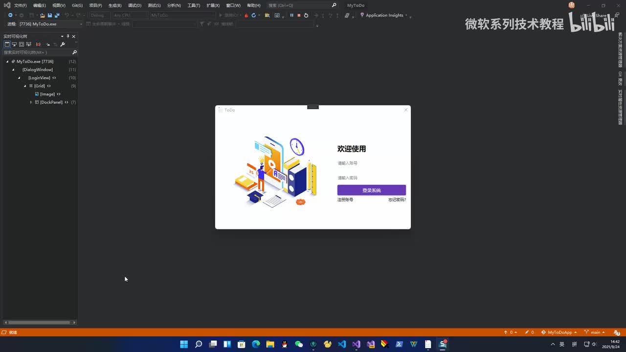The width and height of the screenshot is (626, 352).
Task: Open the QQ penguin taskbar icon
Action: click(x=285, y=344)
